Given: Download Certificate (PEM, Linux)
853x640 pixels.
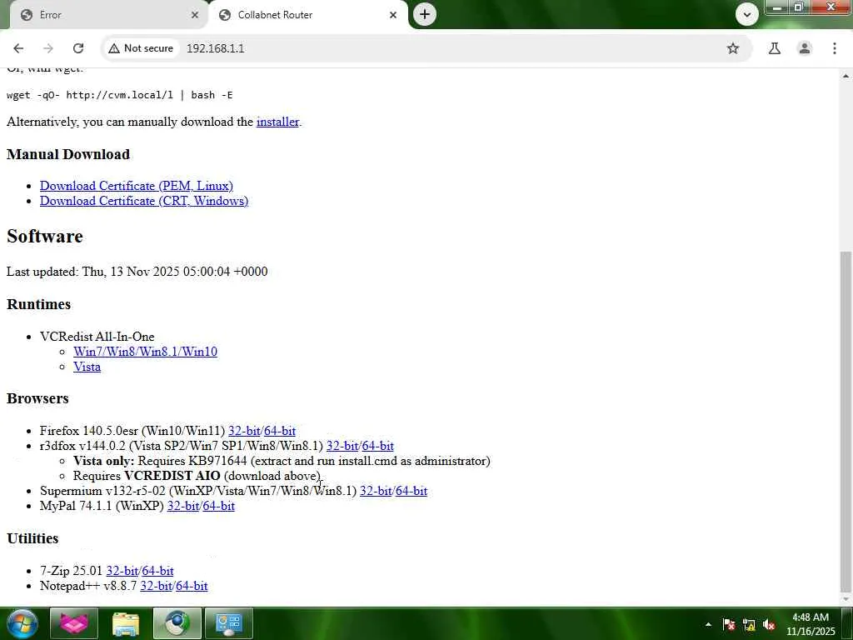Looking at the screenshot, I should [x=136, y=186].
